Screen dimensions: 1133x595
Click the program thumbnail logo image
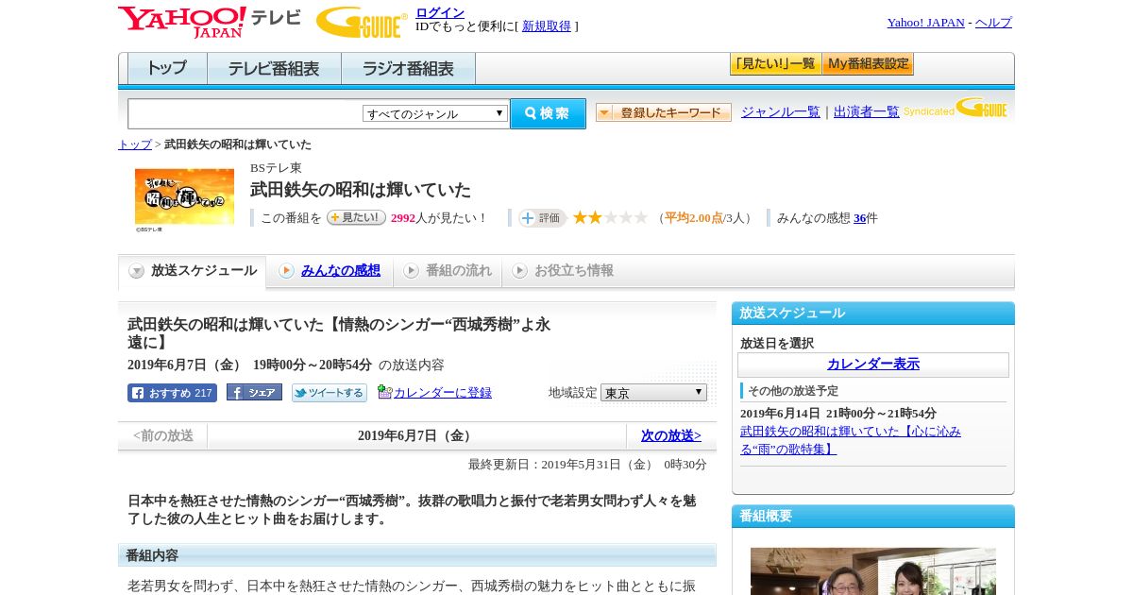click(184, 198)
